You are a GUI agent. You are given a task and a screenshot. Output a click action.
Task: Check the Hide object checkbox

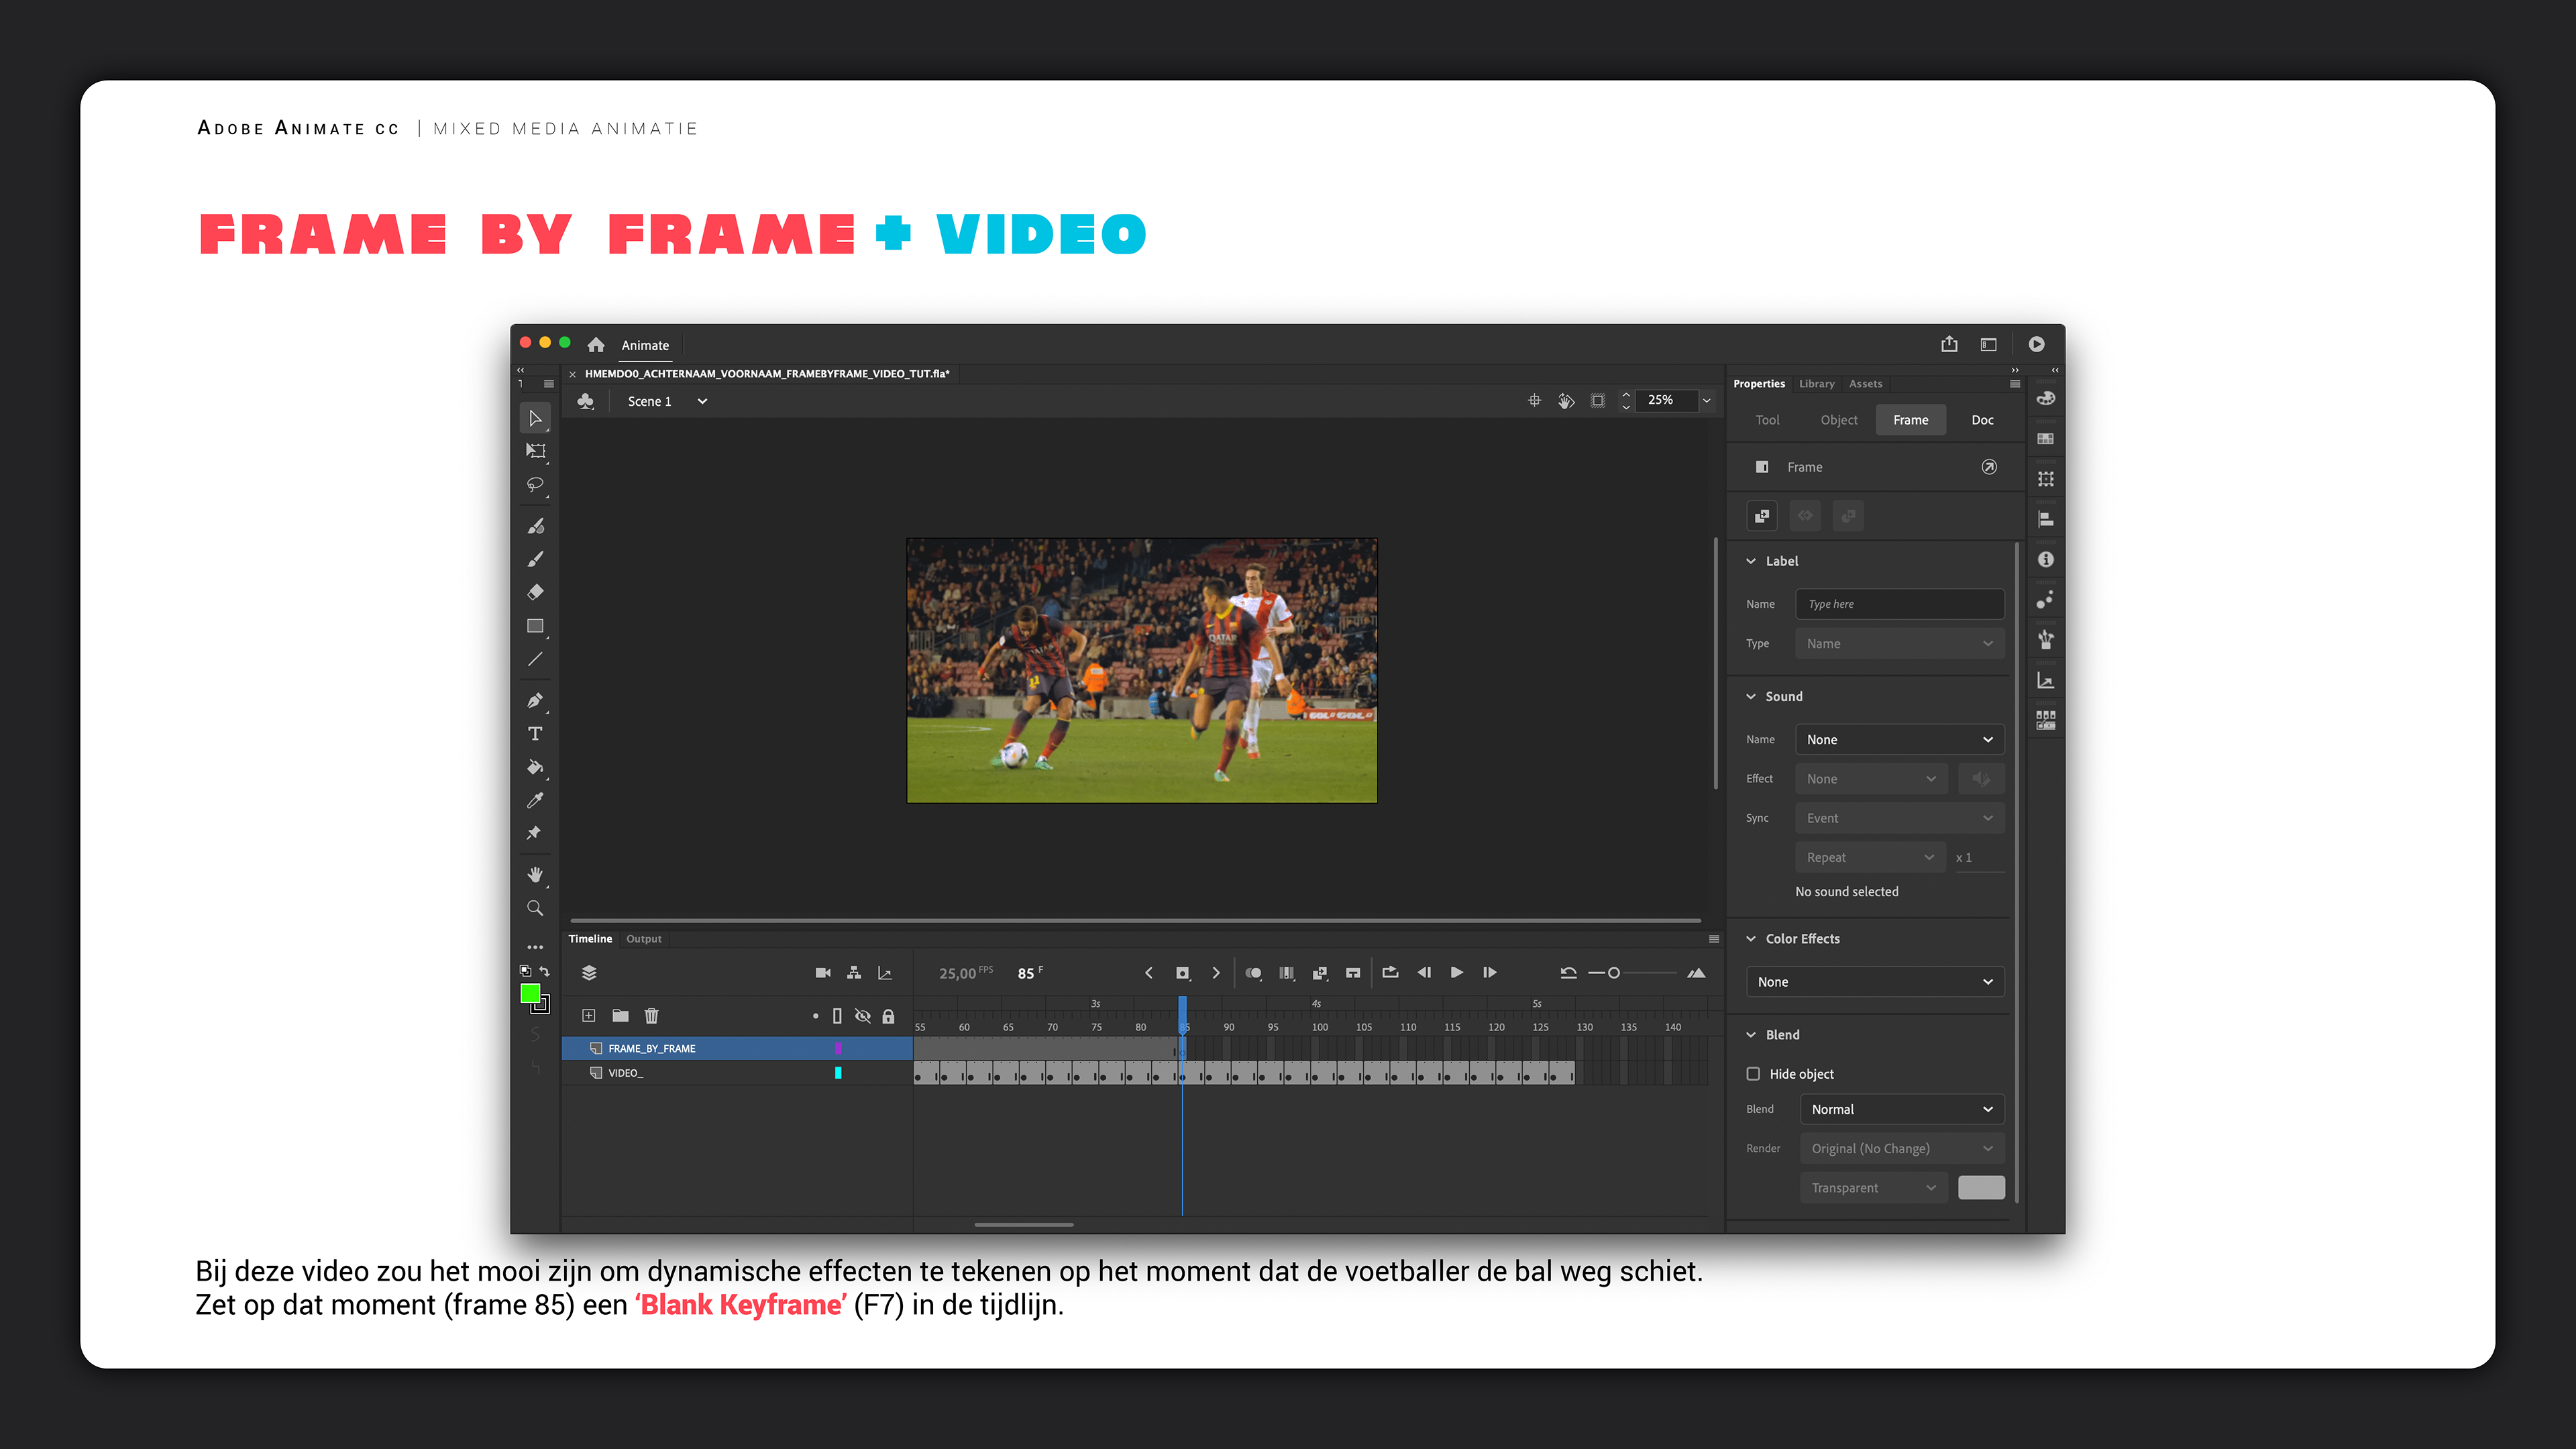pyautogui.click(x=1753, y=1074)
